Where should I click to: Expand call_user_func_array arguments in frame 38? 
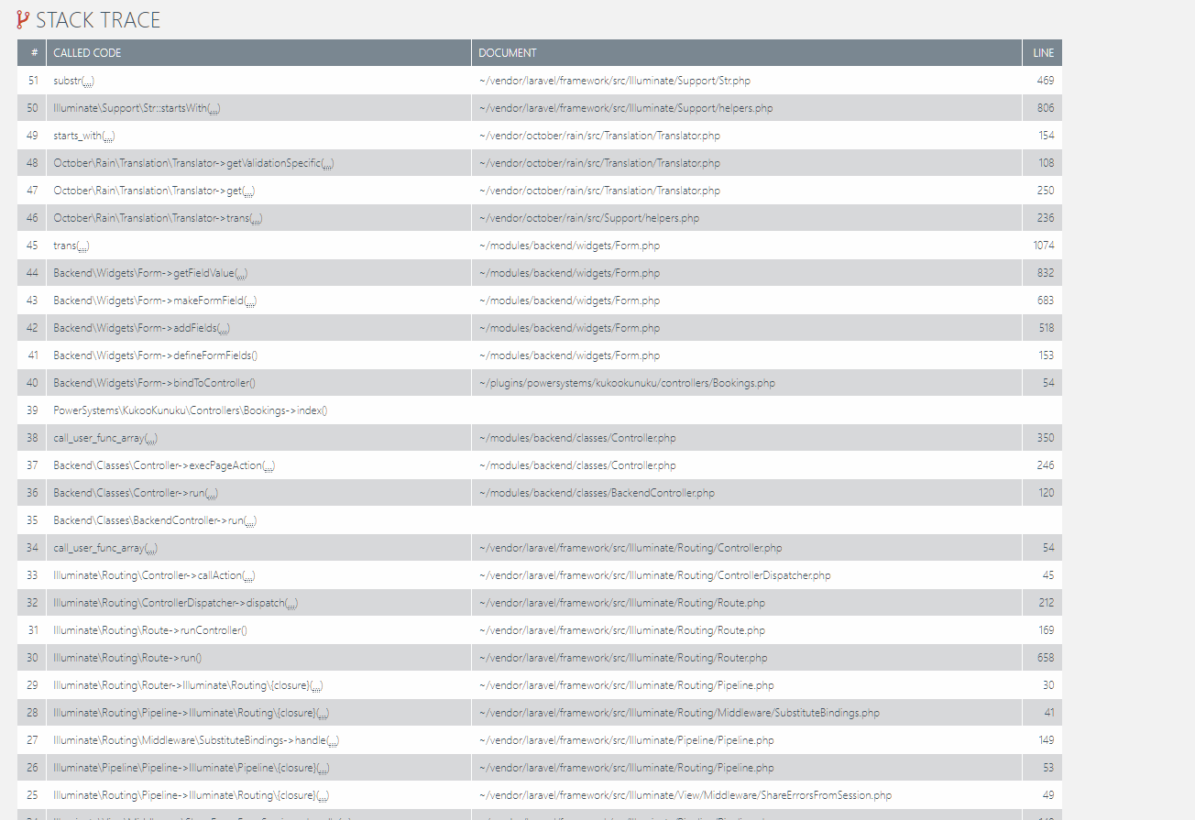tap(153, 438)
